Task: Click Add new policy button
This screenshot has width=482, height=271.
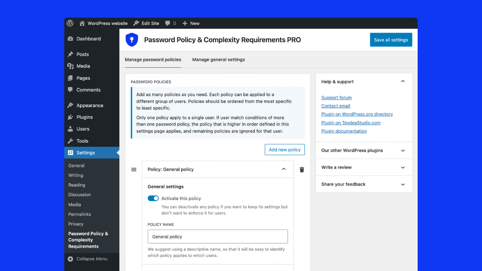Action: [x=285, y=149]
